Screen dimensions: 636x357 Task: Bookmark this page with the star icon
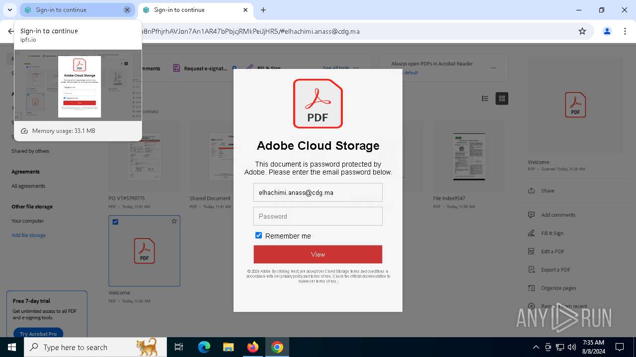coord(582,31)
